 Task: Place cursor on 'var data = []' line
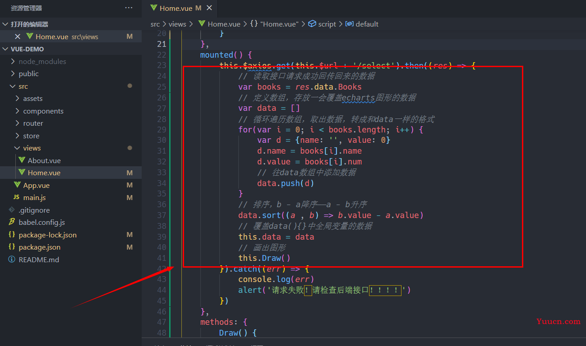[x=269, y=108]
